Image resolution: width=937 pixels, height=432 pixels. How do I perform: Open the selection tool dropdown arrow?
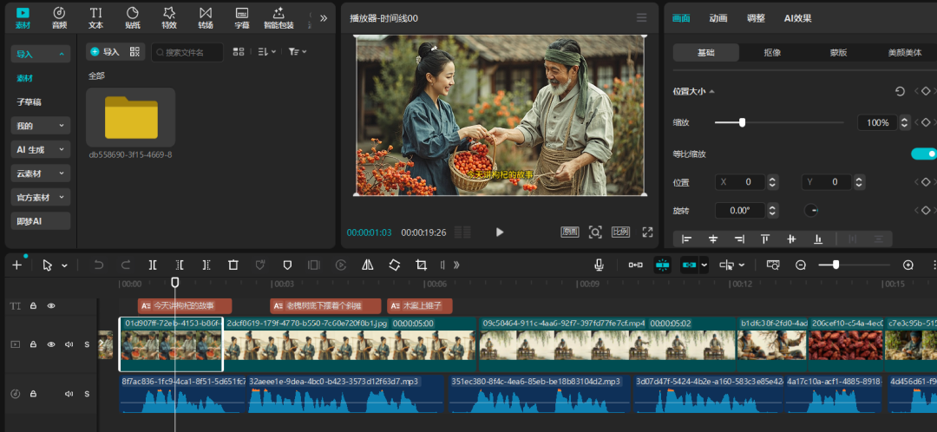[x=65, y=265]
